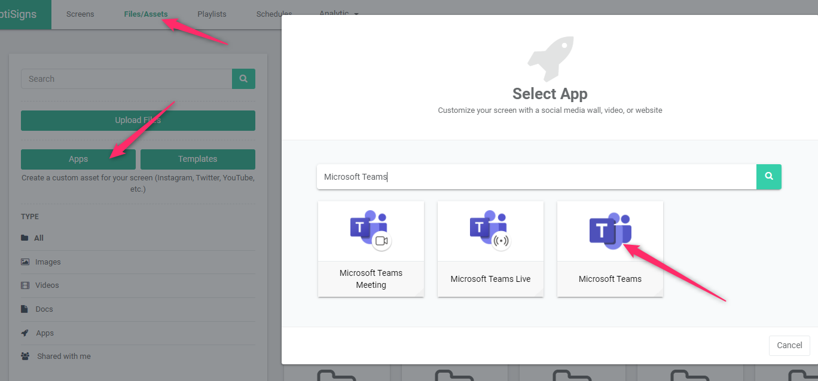Select the Microsoft Teams Meeting app icon

point(371,231)
